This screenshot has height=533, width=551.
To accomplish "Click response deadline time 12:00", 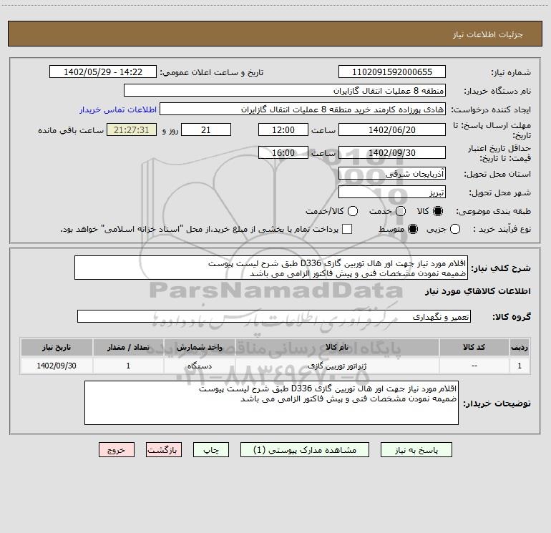I will click(x=283, y=129).
